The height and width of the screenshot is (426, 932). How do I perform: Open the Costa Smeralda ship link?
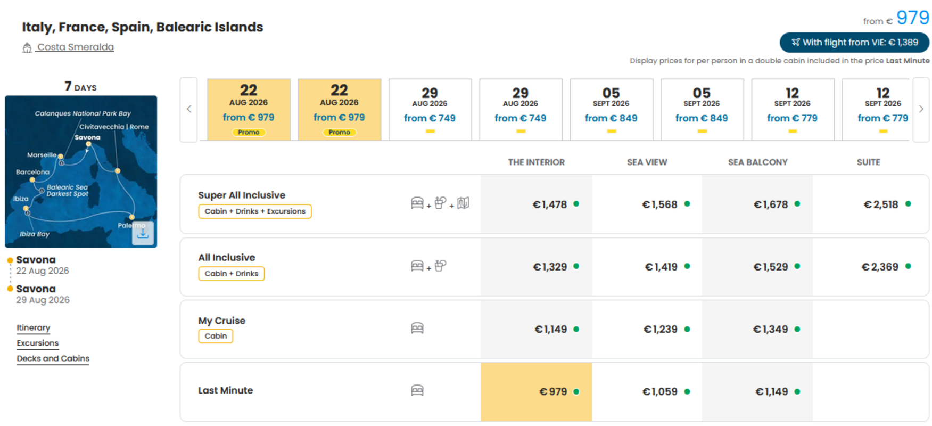75,47
